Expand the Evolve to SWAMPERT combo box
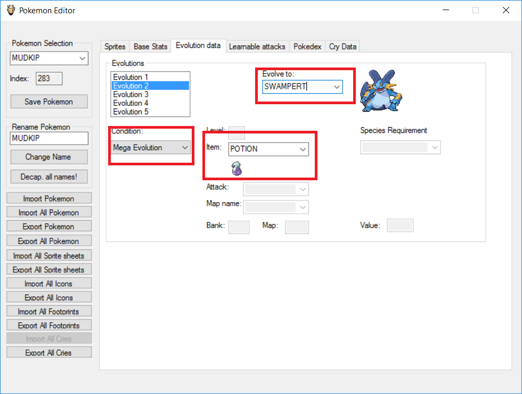The height and width of the screenshot is (394, 522). [x=337, y=87]
